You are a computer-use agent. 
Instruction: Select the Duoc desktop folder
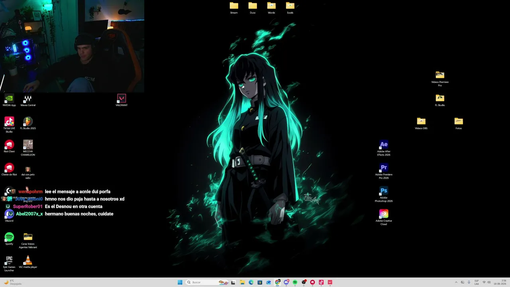[253, 8]
